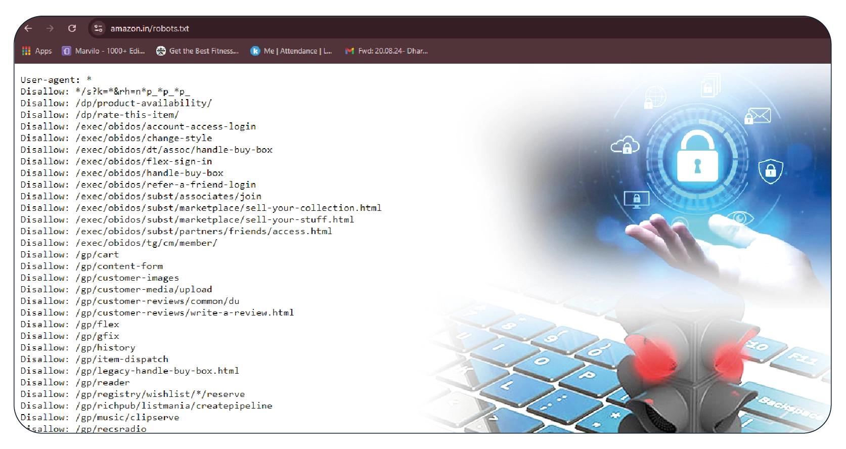Click the '/dp/rate-this-item/' disallow line
Screen dimensions: 846x449
point(100,115)
